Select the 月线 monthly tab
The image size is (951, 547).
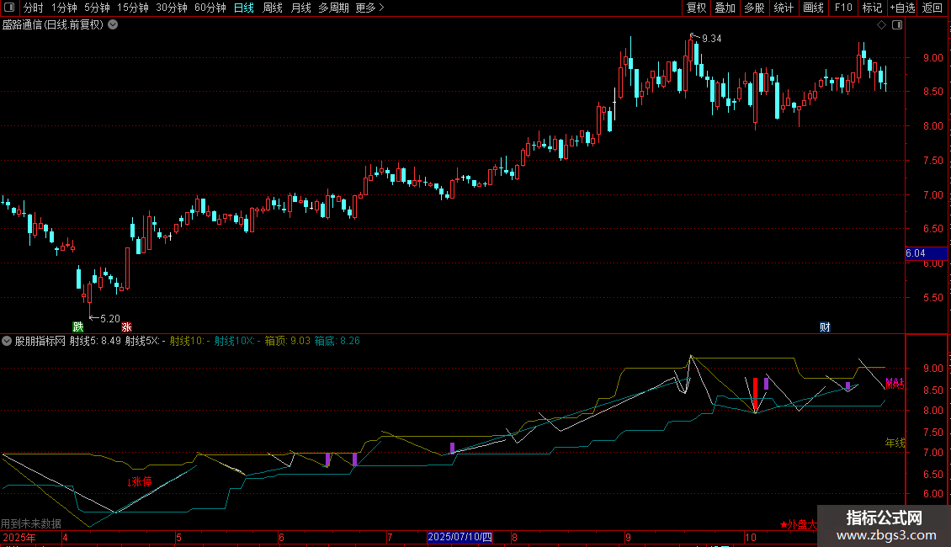(x=300, y=8)
